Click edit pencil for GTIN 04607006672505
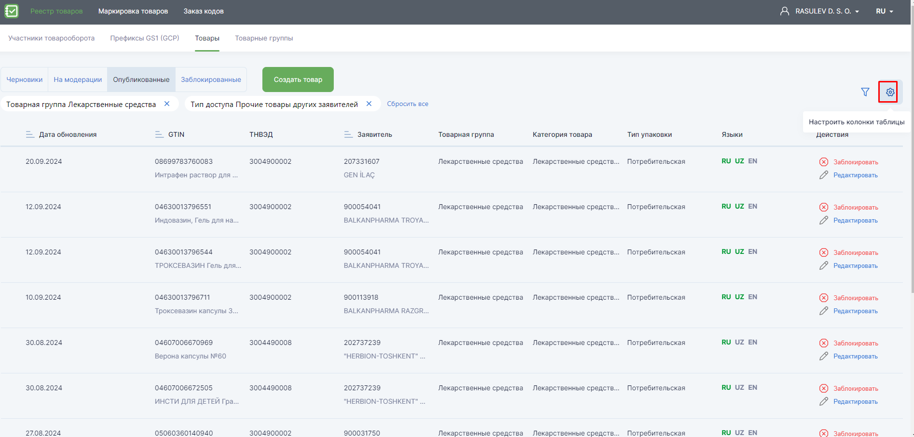The image size is (914, 437). pos(824,401)
